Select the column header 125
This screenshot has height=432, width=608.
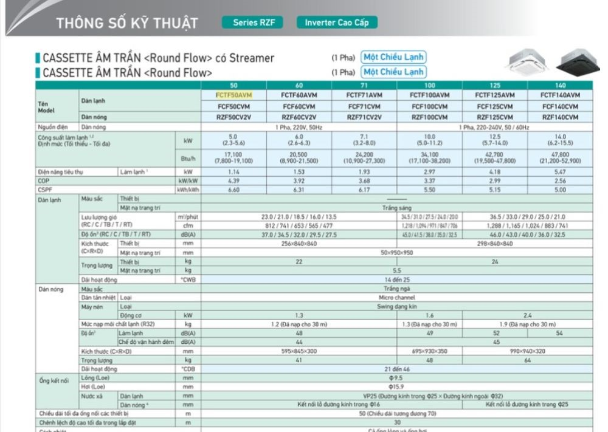pyautogui.click(x=495, y=86)
